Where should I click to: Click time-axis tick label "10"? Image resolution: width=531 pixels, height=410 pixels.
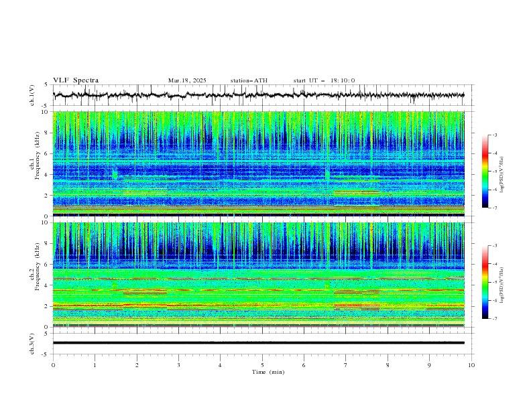[x=471, y=365]
